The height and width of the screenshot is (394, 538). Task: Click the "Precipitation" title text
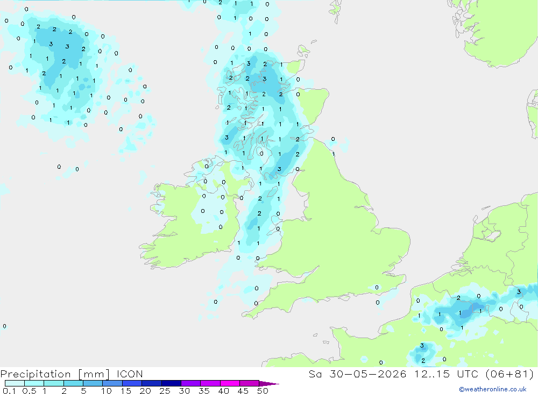[x=36, y=374]
